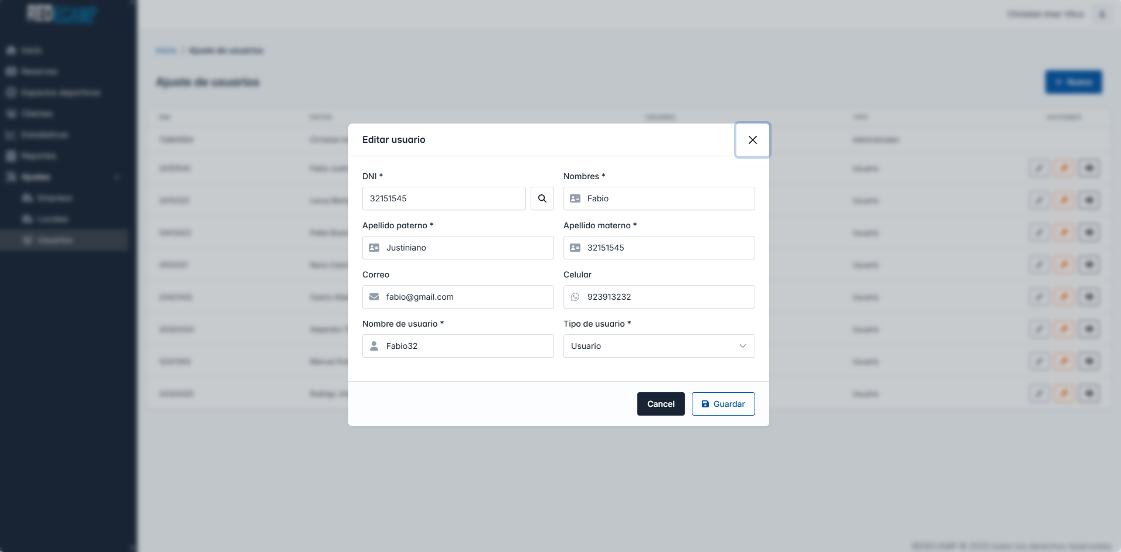Screen dimensions: 1121x552
Task: Click the ID card icon in Nombres field
Action: (575, 198)
